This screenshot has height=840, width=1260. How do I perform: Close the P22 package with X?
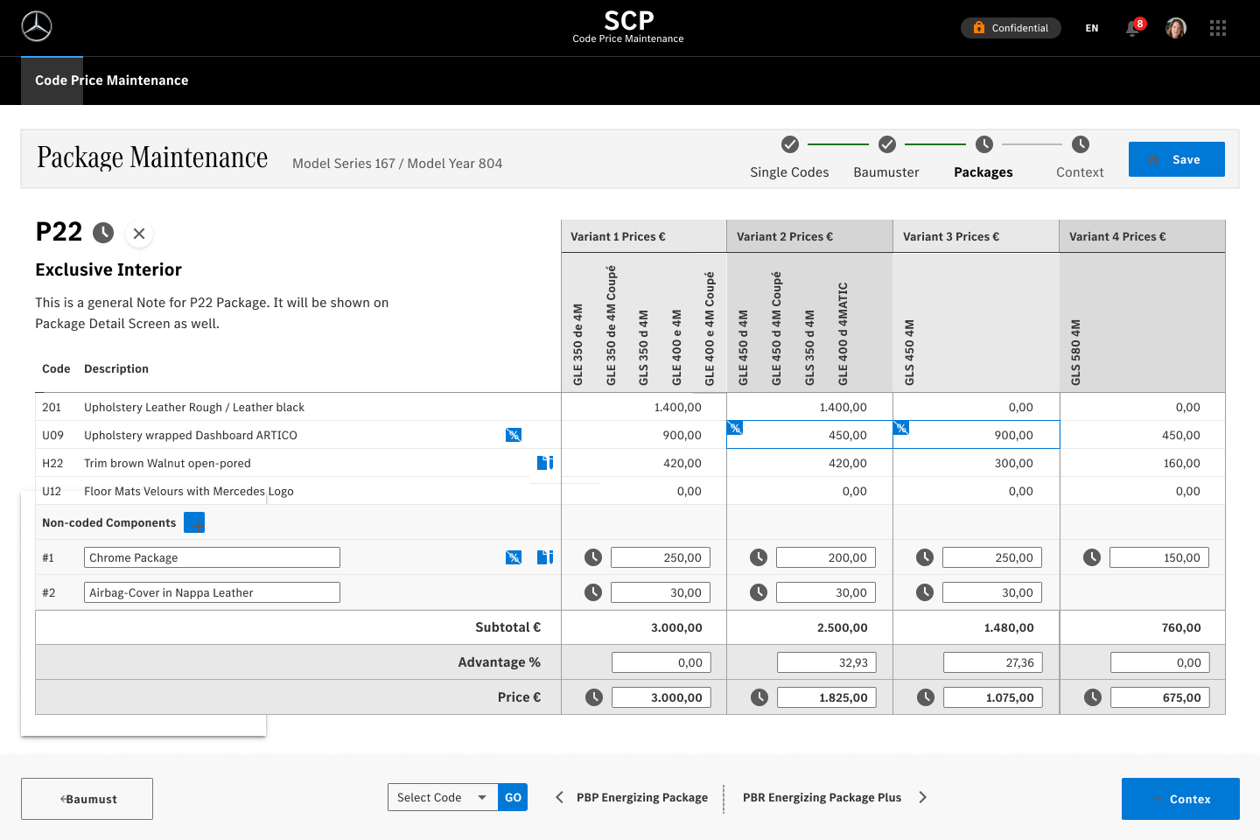pos(139,234)
